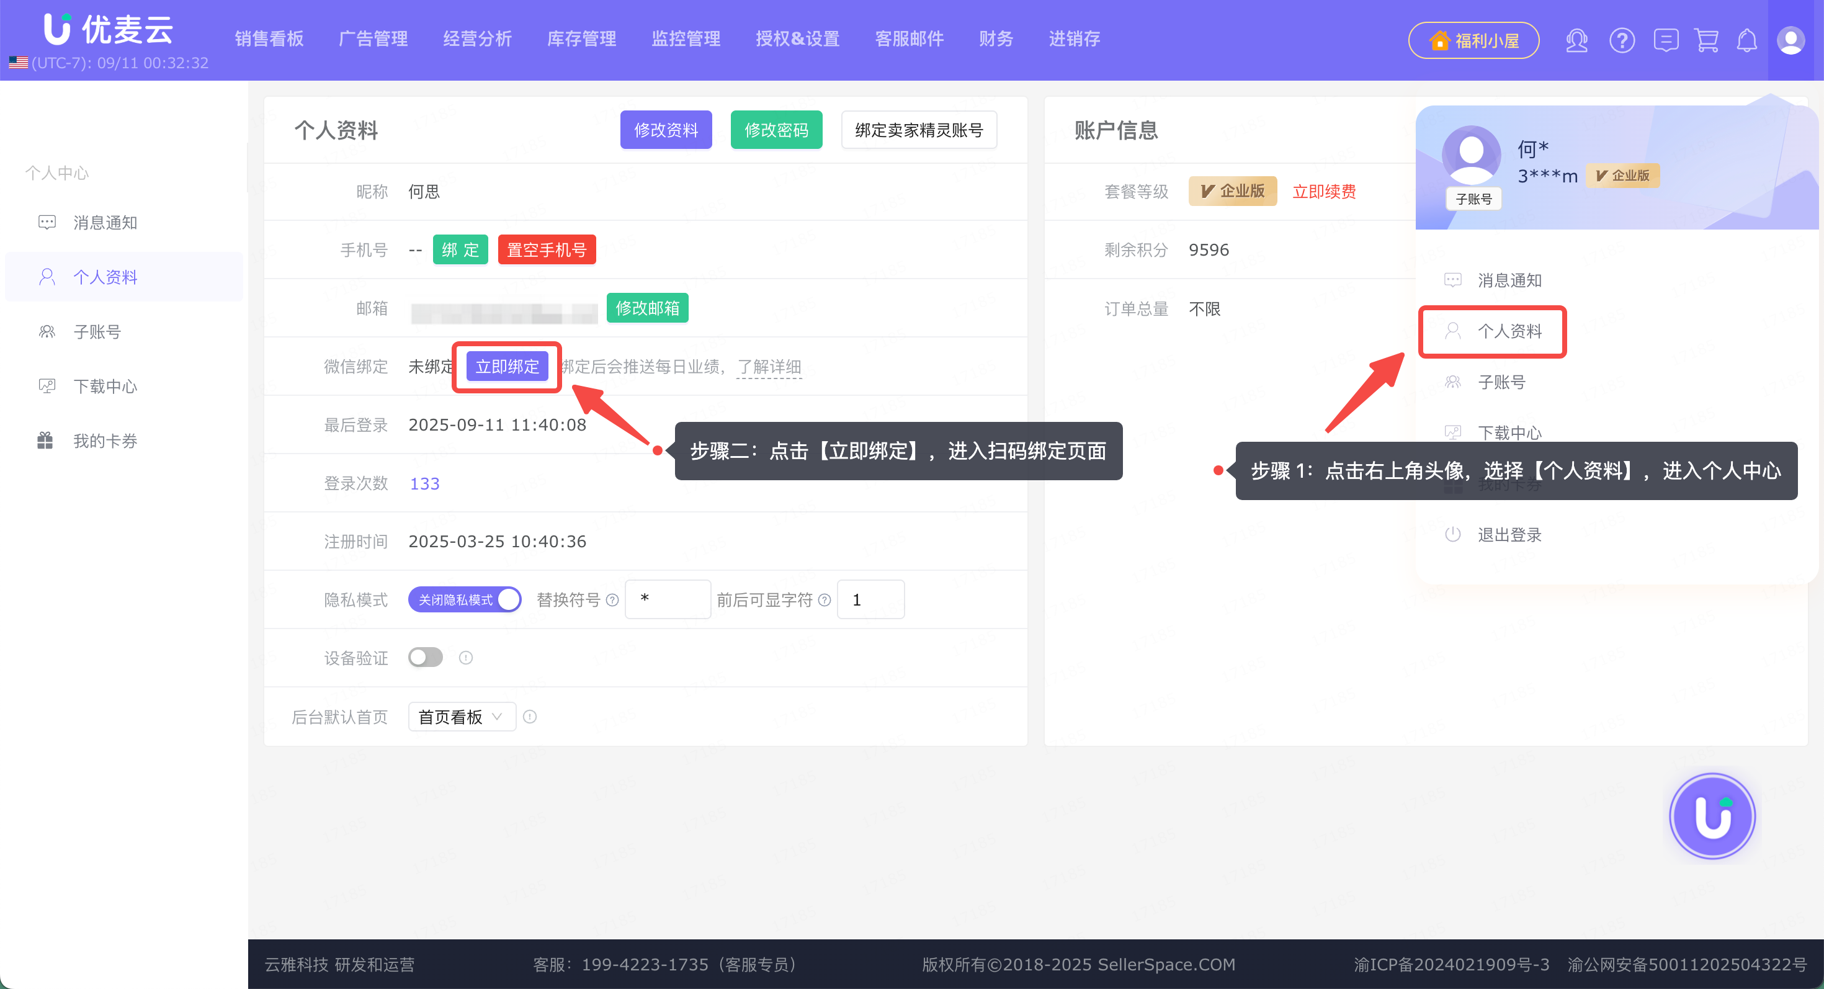This screenshot has width=1824, height=989.
Task: Click the 优麦云 logo
Action: 109,30
